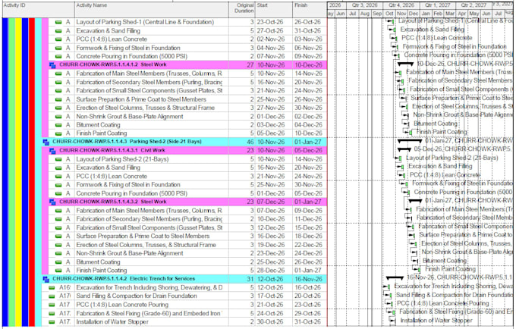Screen dimensions: 516x329
Task: Click the icon for Erection of Steel Columns starting 27-Nov-26
Action: click(x=58, y=108)
